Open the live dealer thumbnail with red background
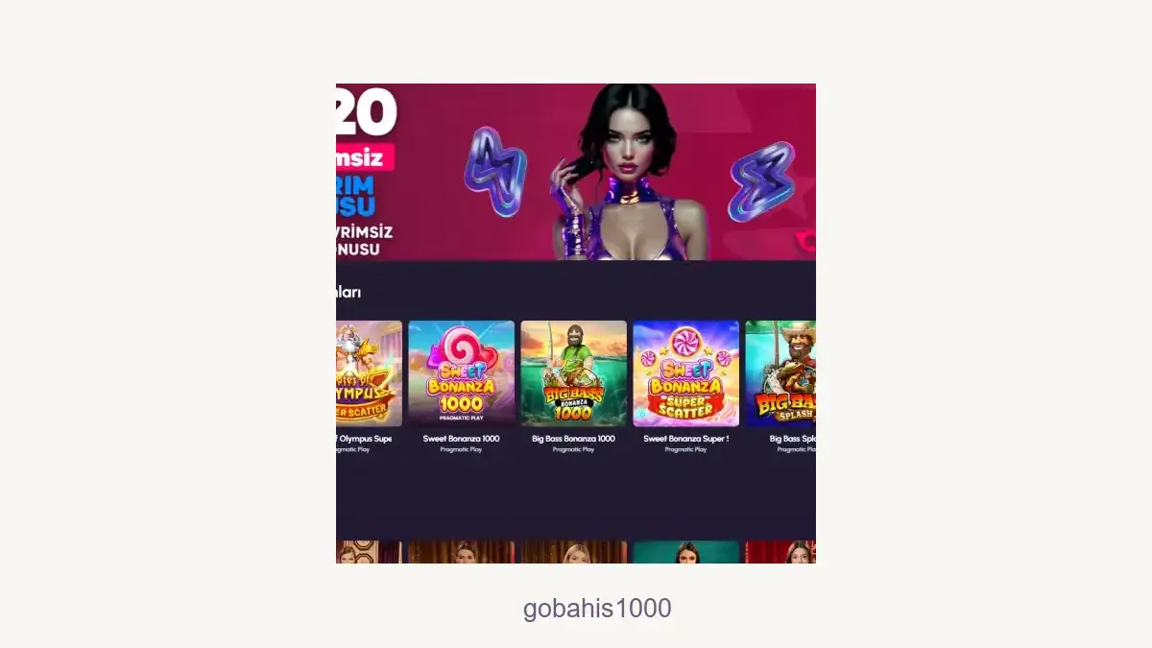The height and width of the screenshot is (648, 1152). (780, 552)
